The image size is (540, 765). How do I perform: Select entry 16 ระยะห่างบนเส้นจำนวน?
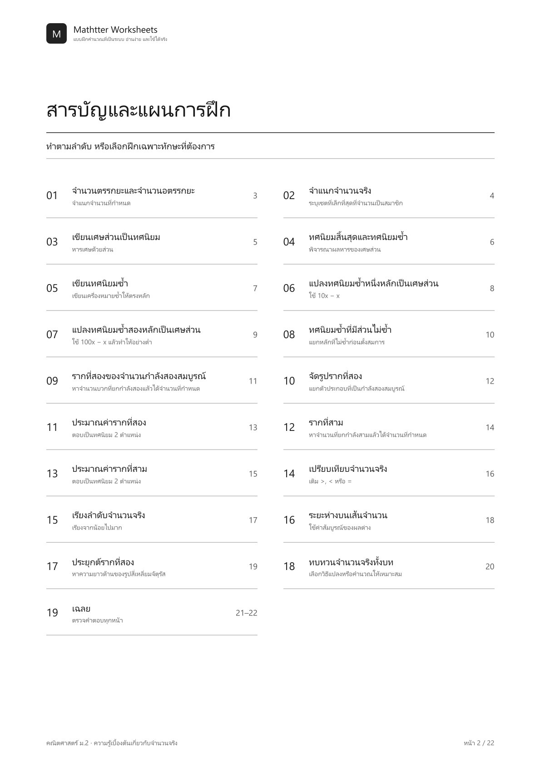(389, 520)
